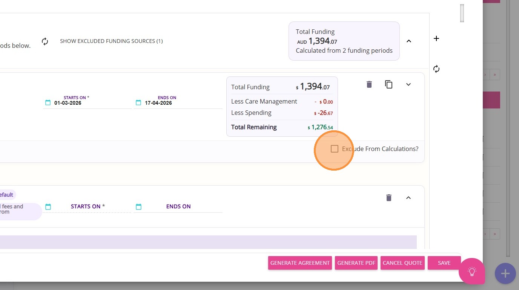Tick the Exclude From Calculations checkbox
Image resolution: width=519 pixels, height=290 pixels.
335,149
